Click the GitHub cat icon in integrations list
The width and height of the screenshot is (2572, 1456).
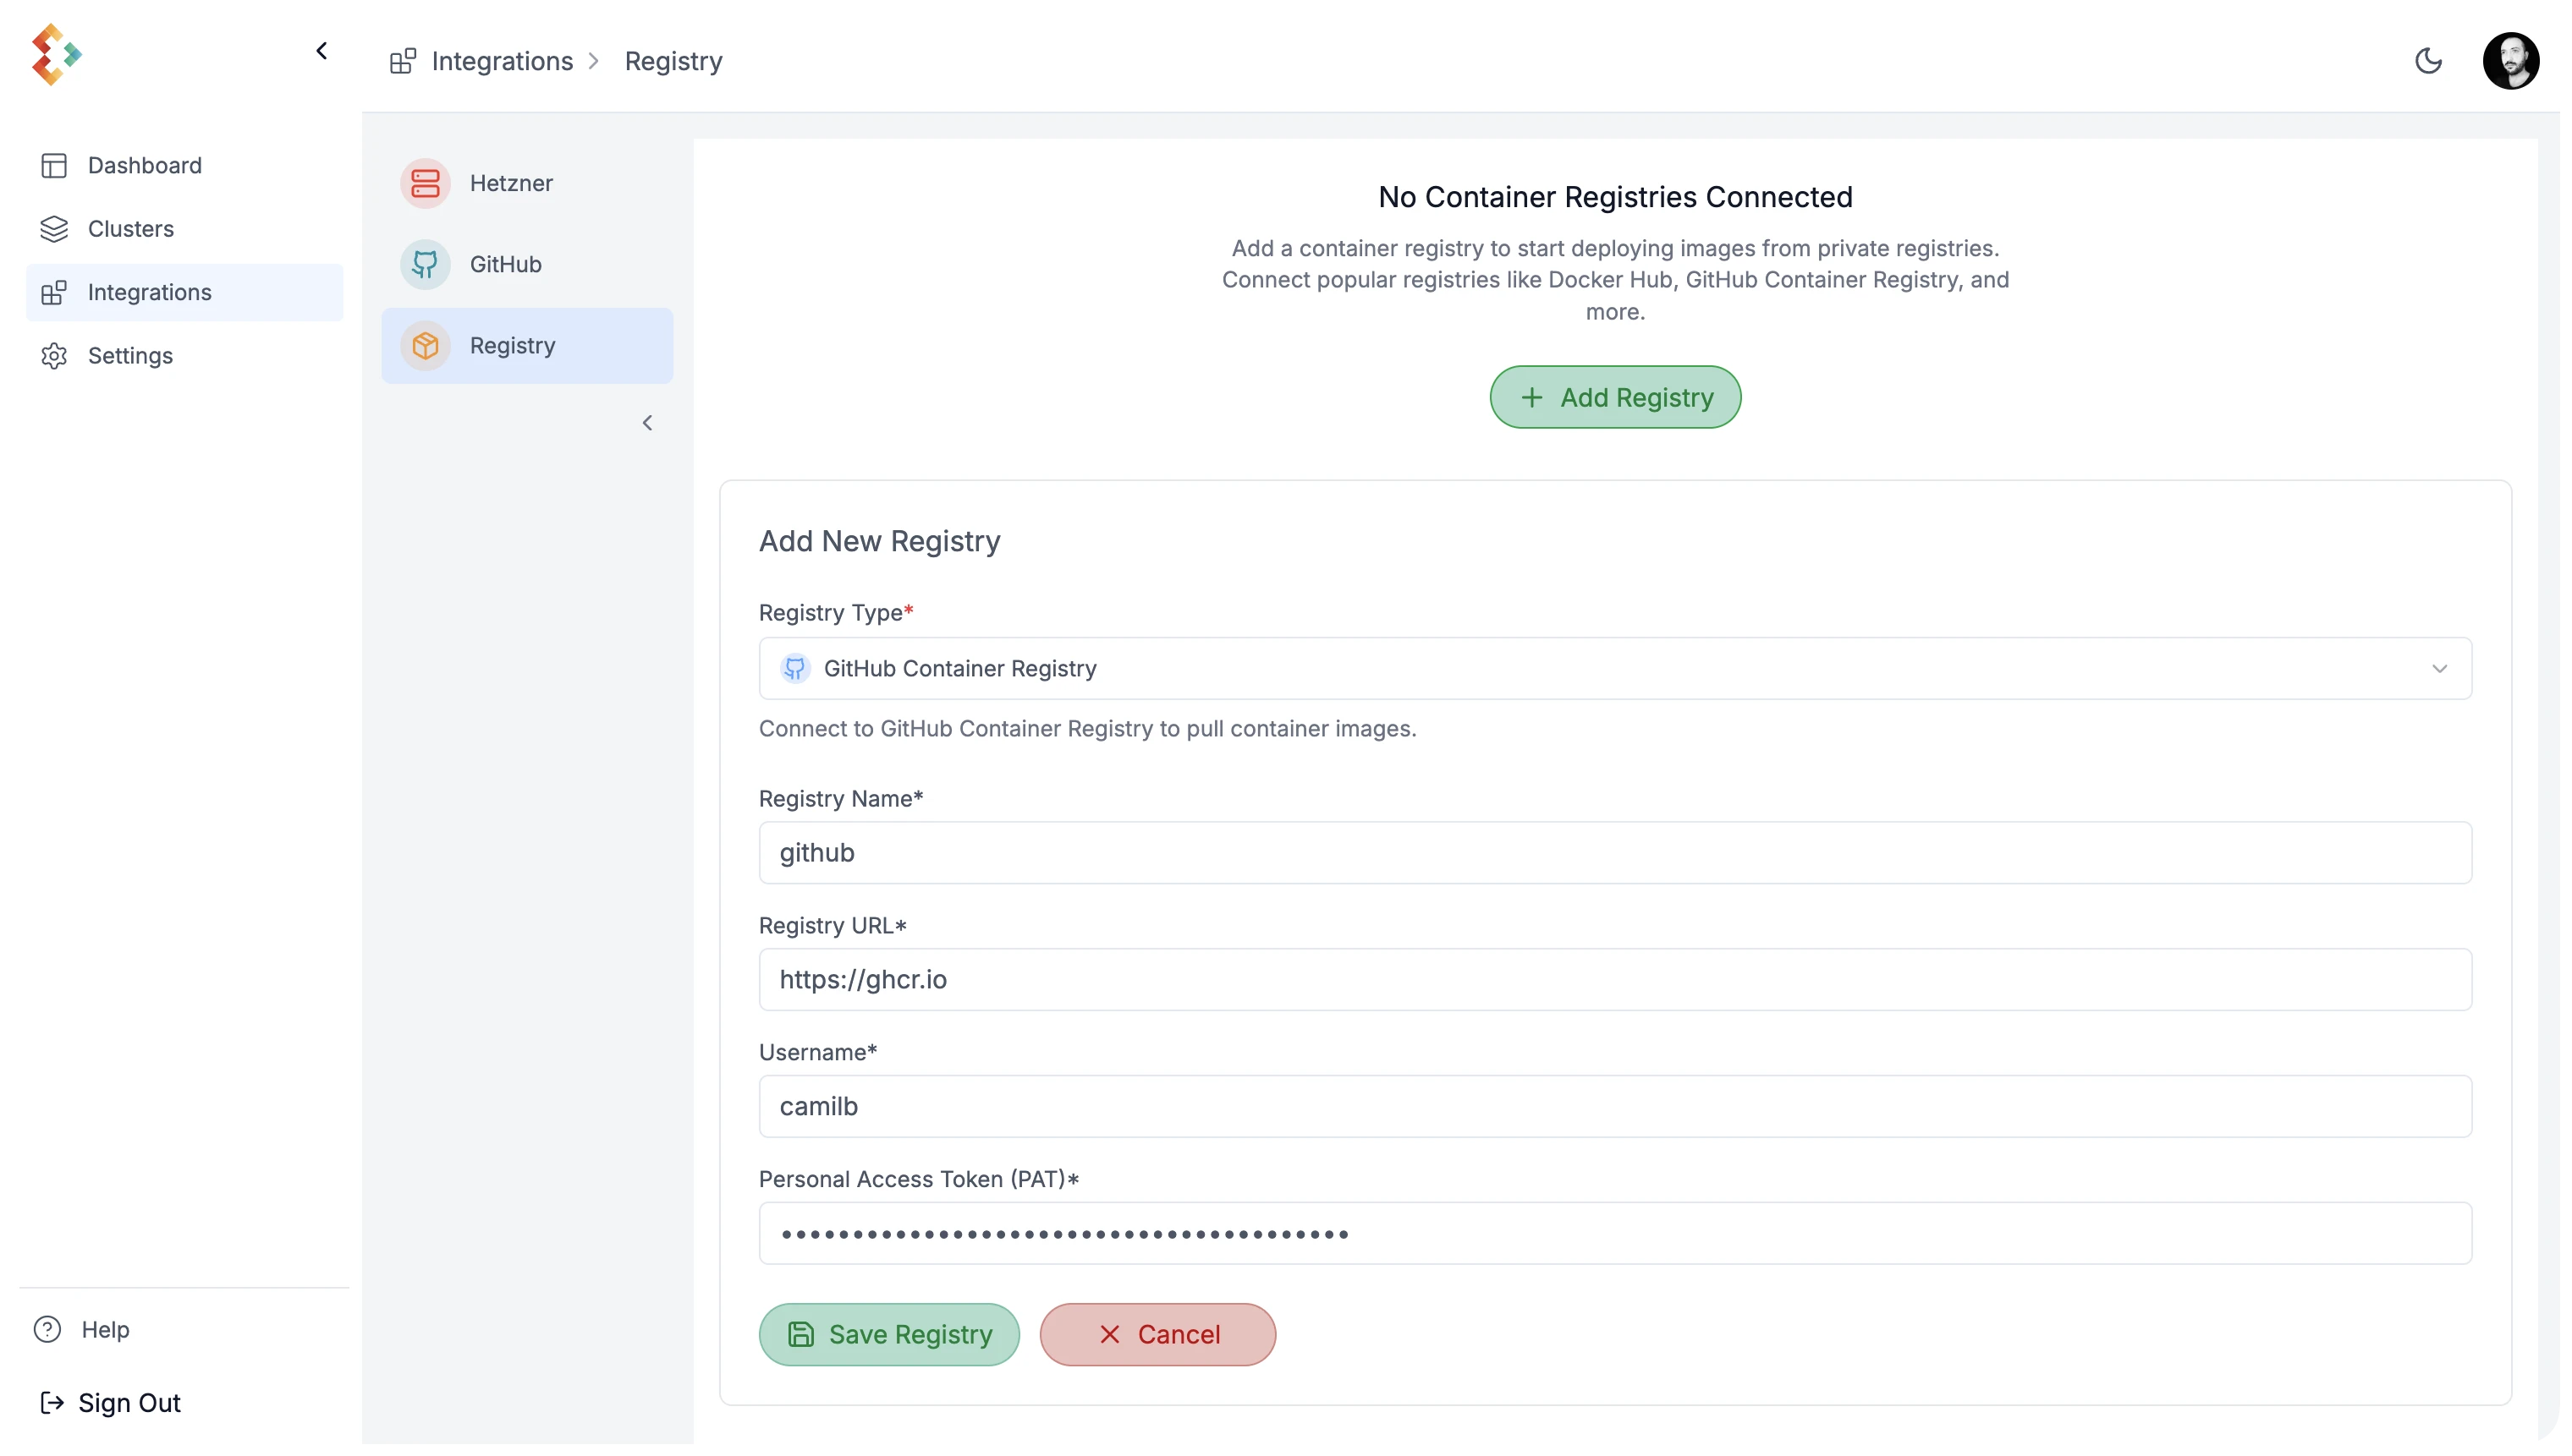[426, 265]
